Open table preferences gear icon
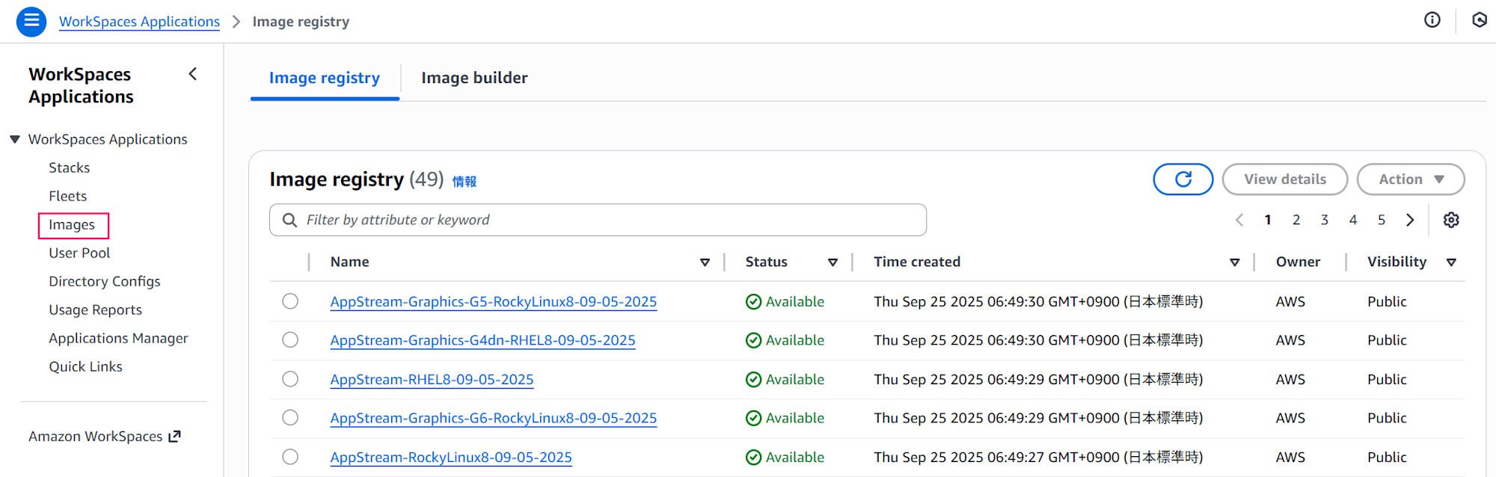The height and width of the screenshot is (477, 1496). click(1451, 220)
